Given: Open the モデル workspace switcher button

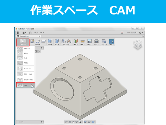Looking at the screenshot, I should pos(23,42).
